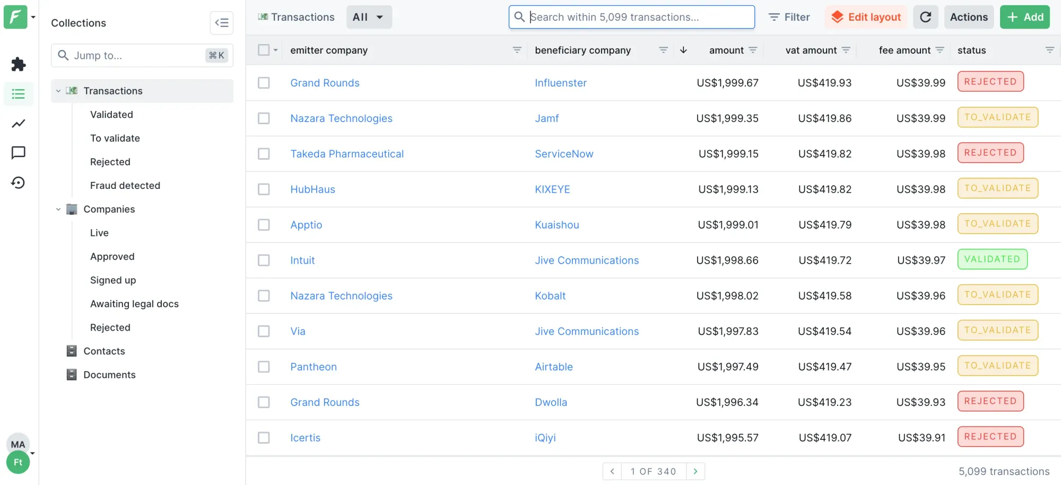
Task: Check the Grand Rounds Influenster row
Action: click(264, 83)
